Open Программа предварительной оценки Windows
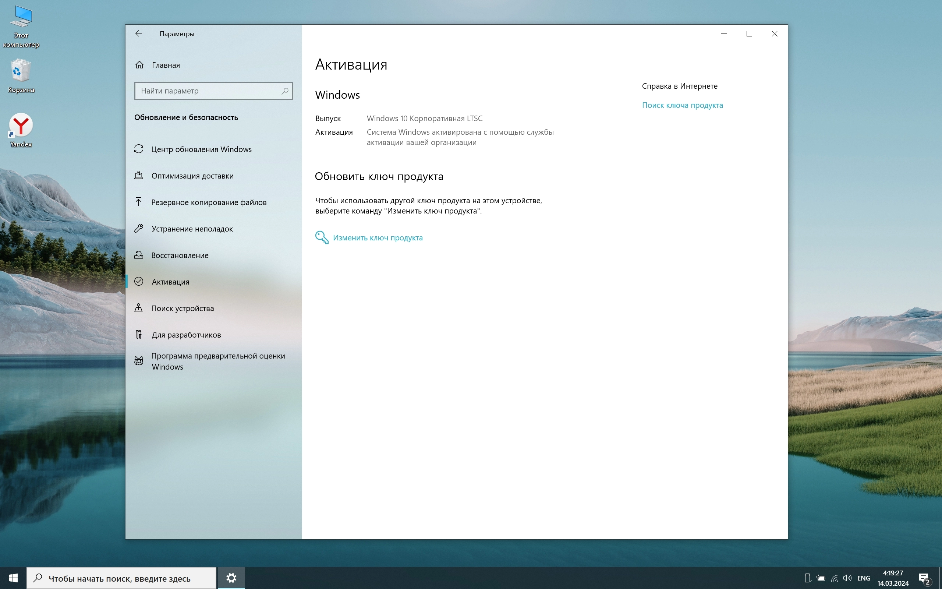This screenshot has width=942, height=589. click(217, 361)
